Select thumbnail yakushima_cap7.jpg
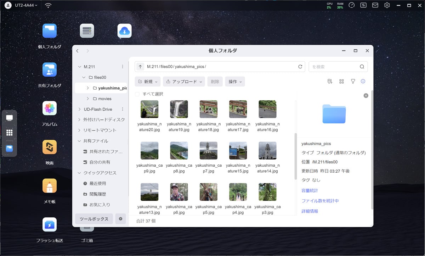Screen dimensions: 425x256 (209, 150)
